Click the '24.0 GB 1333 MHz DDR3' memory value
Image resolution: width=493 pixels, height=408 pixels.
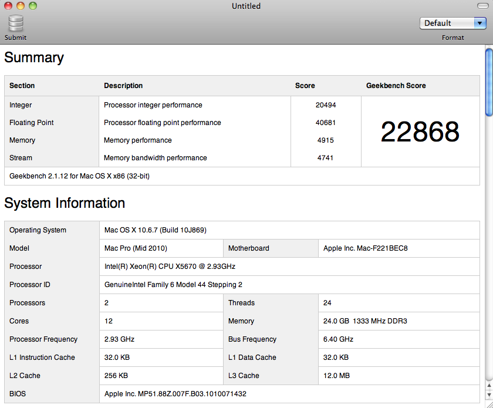pos(365,321)
